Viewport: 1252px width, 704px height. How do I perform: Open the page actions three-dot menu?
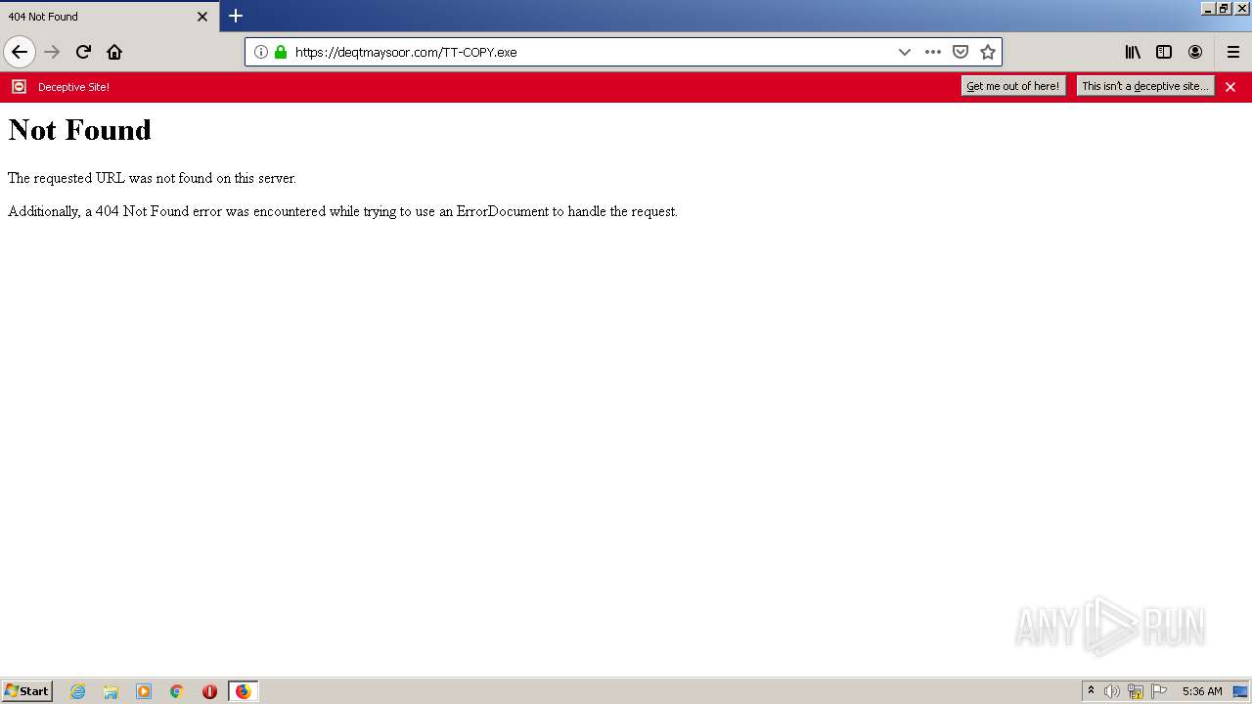[933, 52]
